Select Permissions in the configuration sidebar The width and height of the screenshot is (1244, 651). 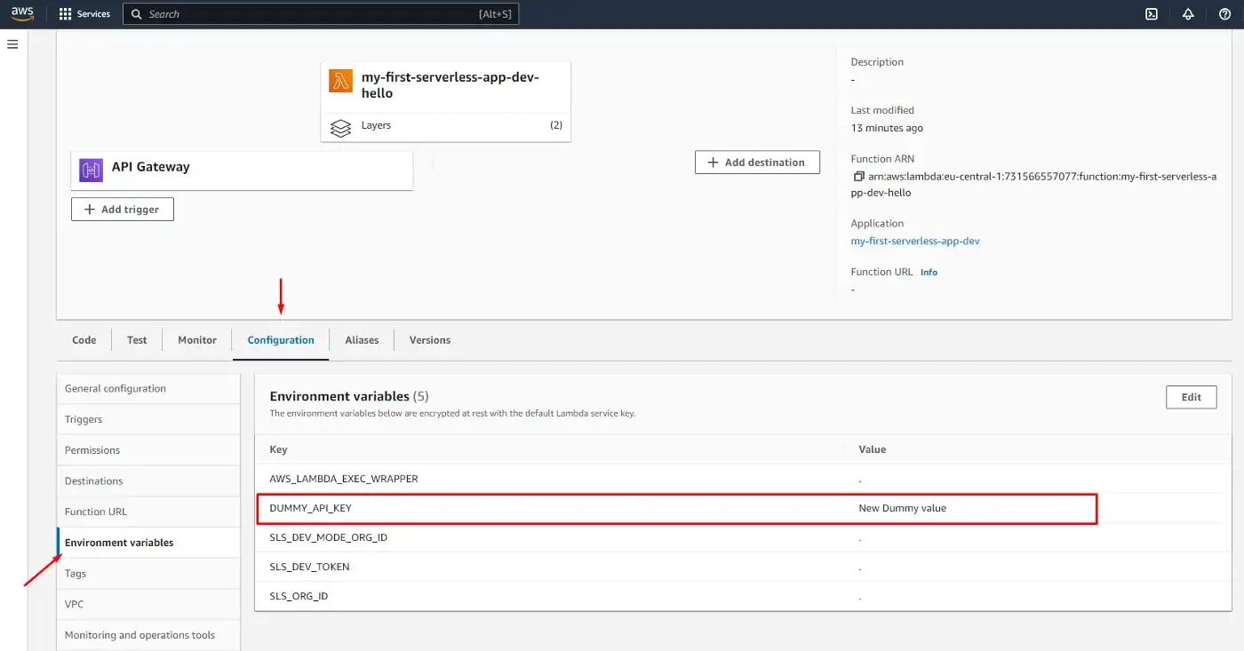[92, 450]
